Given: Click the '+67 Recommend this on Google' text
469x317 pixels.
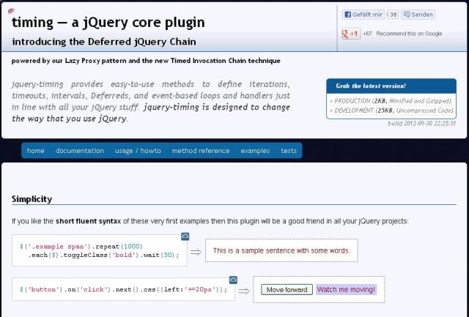Looking at the screenshot, I should pos(402,34).
